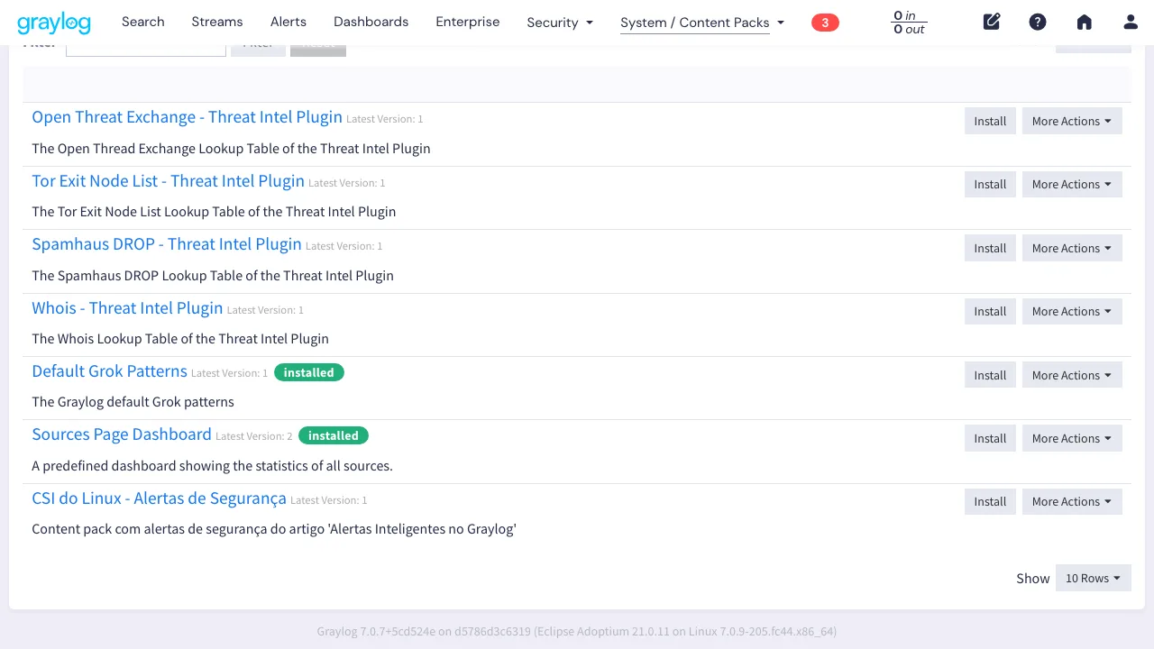This screenshot has height=649, width=1154.
Task: Install the Tor Exit Node List pack
Action: 990,184
